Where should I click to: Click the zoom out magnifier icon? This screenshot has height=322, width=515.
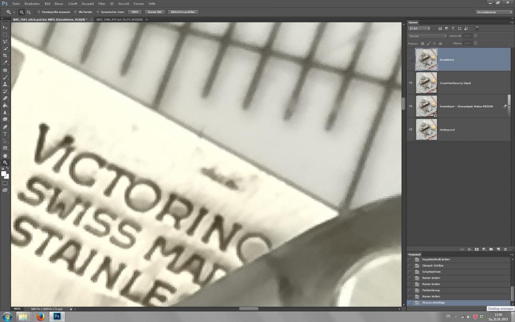(28, 12)
